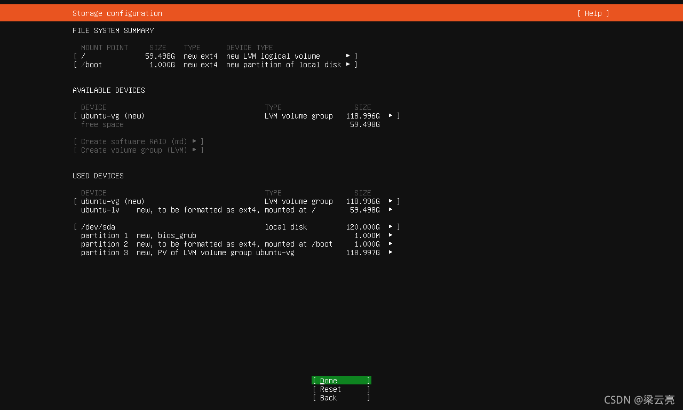The image size is (683, 410).
Task: Click the new LVM logical volume device type
Action: coord(273,56)
